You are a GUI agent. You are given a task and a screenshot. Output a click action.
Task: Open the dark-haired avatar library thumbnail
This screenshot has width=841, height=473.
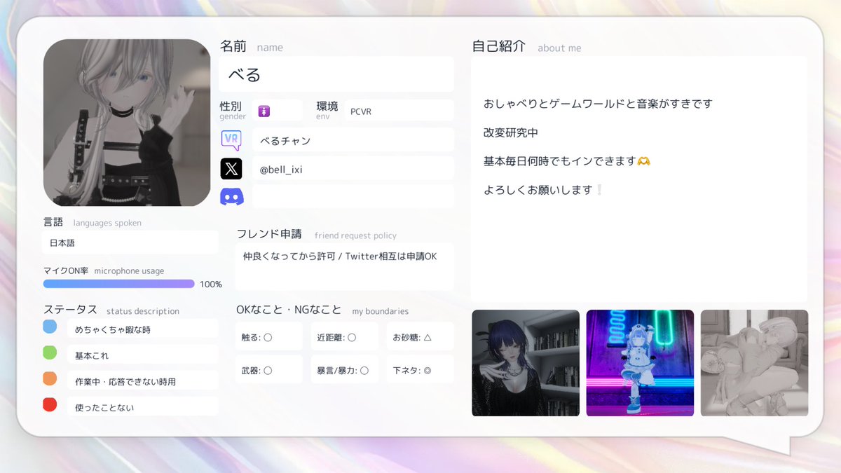526,363
